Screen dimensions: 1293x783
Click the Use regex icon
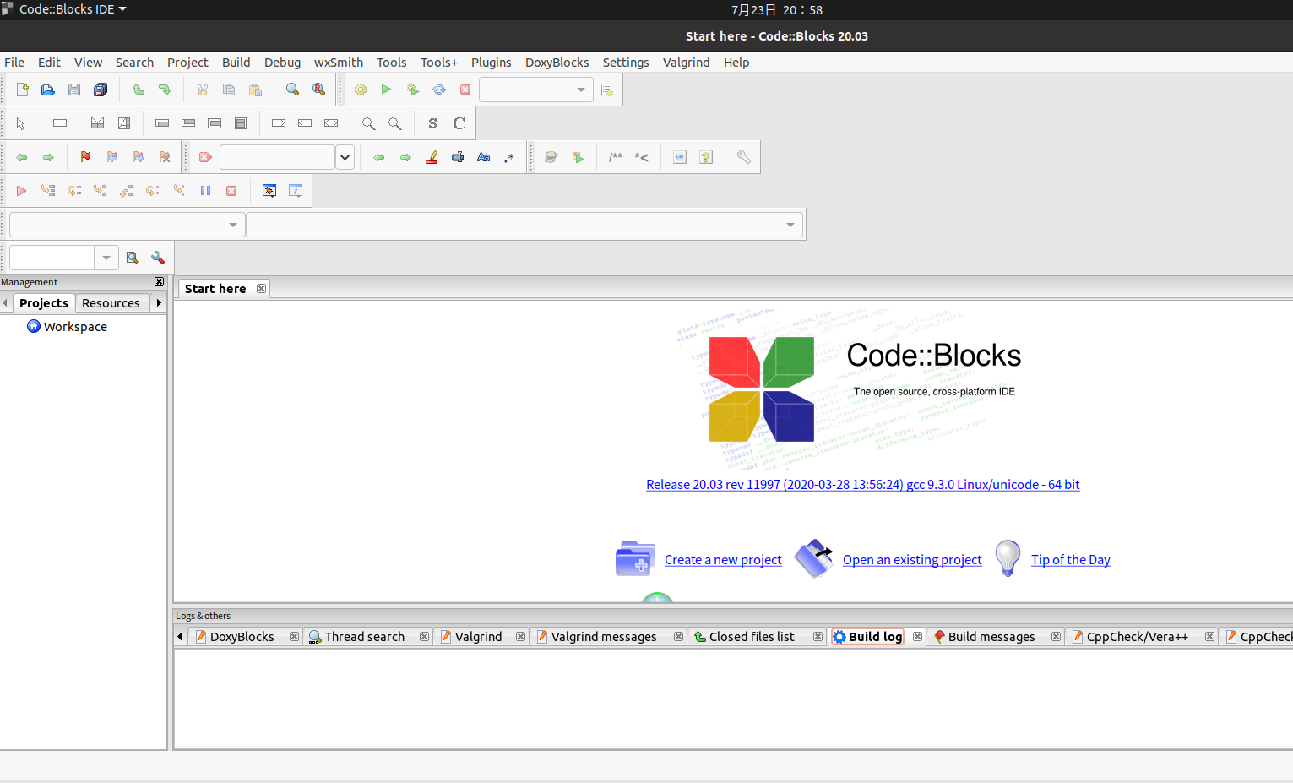(509, 157)
